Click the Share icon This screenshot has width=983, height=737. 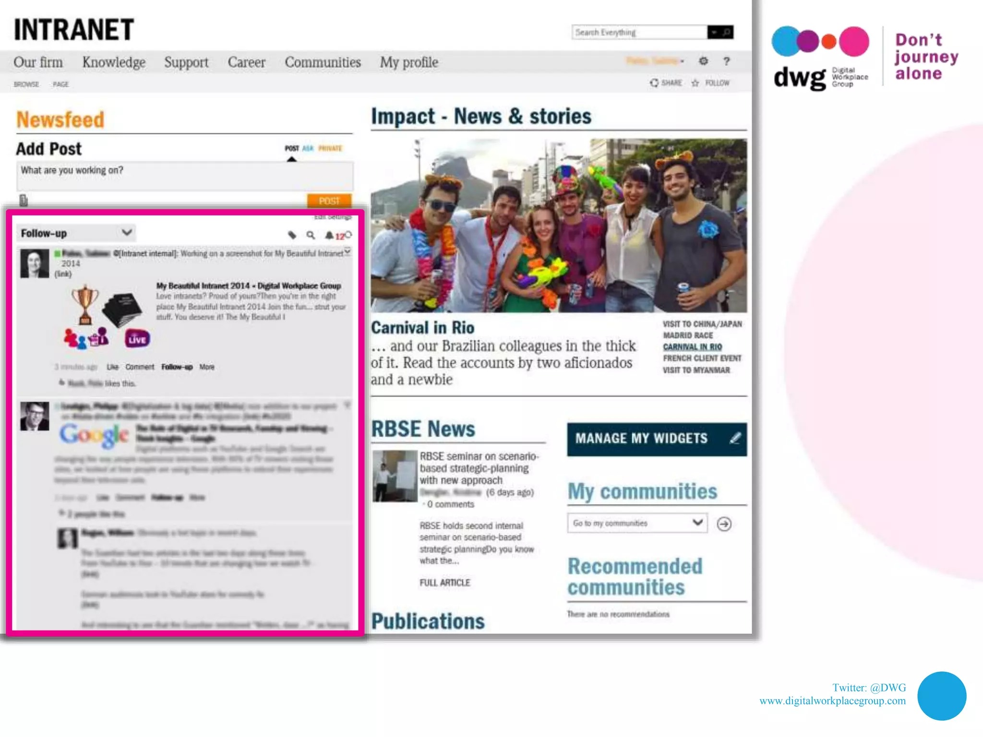pos(654,83)
